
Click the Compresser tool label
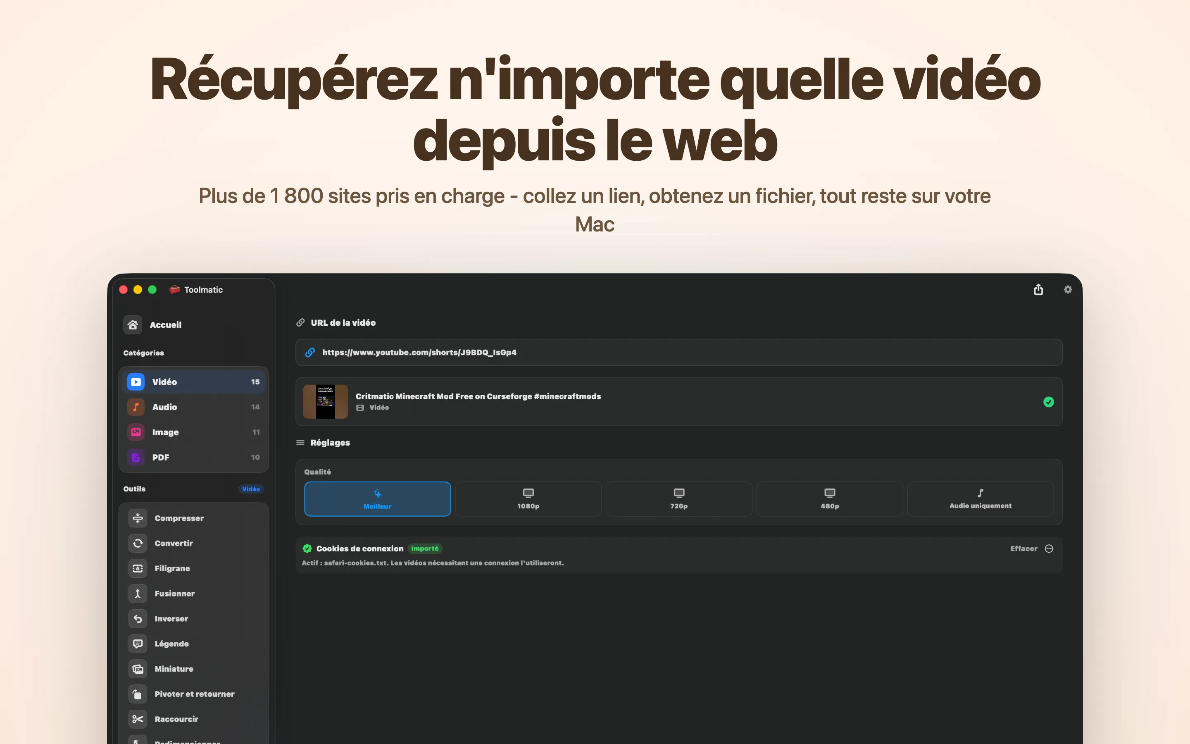tap(179, 518)
